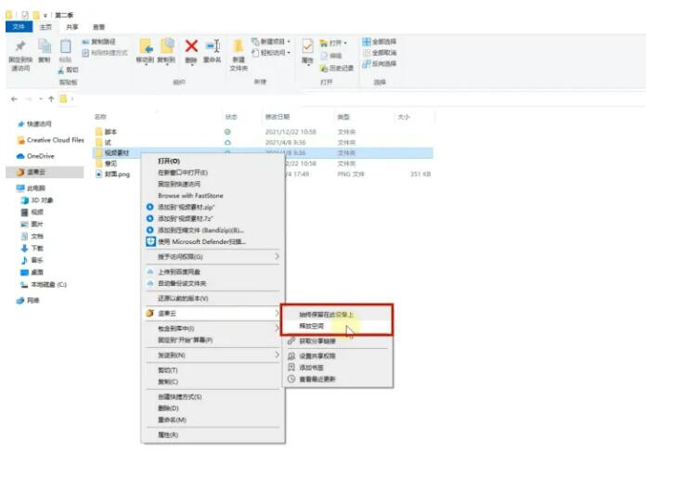The height and width of the screenshot is (492, 699).
Task: Click the New Folder ribbon icon
Action: pyautogui.click(x=239, y=51)
